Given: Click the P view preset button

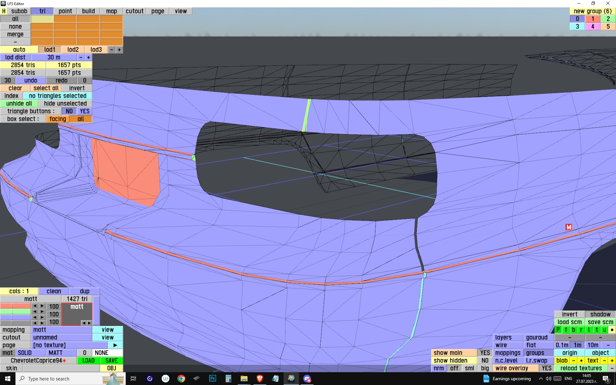Looking at the screenshot, I should tap(558, 330).
